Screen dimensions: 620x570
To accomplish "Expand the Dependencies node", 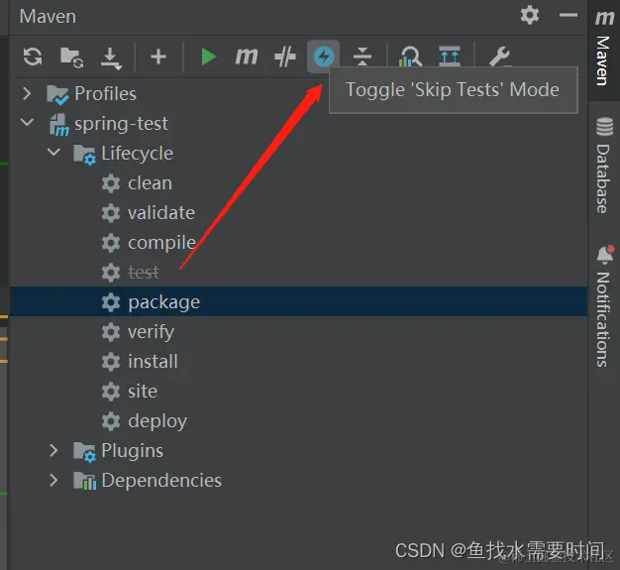I will (53, 480).
